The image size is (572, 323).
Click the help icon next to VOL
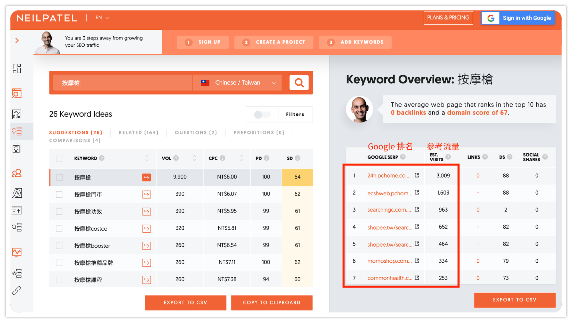pos(176,158)
